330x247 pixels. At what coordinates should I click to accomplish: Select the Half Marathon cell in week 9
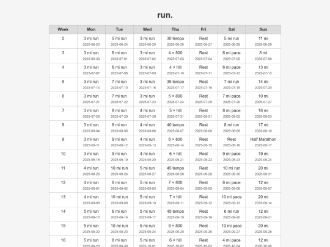[263, 142]
